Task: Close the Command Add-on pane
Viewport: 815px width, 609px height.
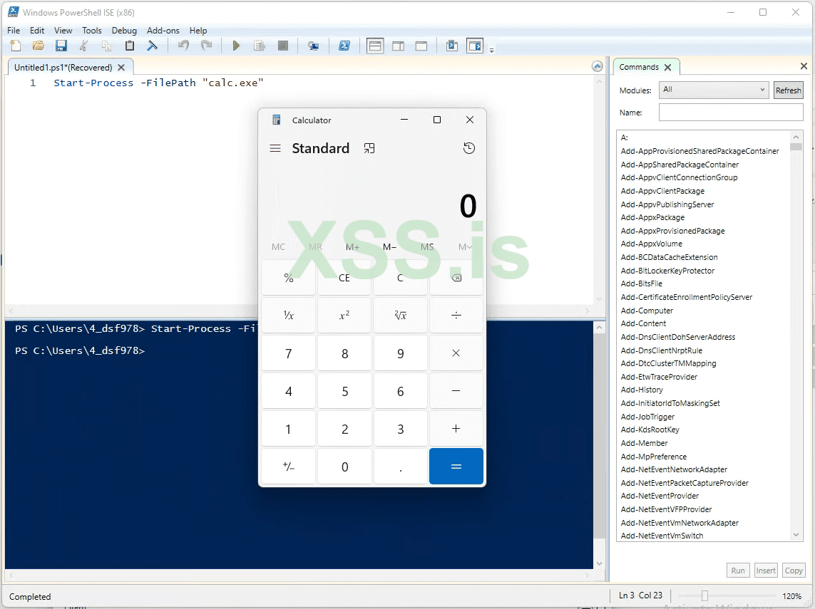Action: point(804,66)
